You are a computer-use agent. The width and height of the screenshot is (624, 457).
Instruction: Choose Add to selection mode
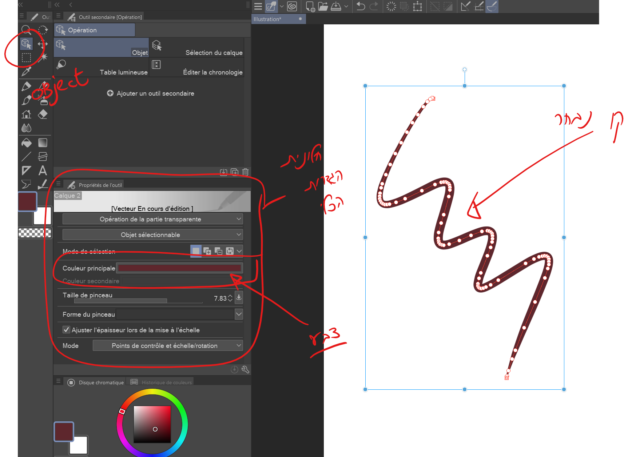click(207, 251)
